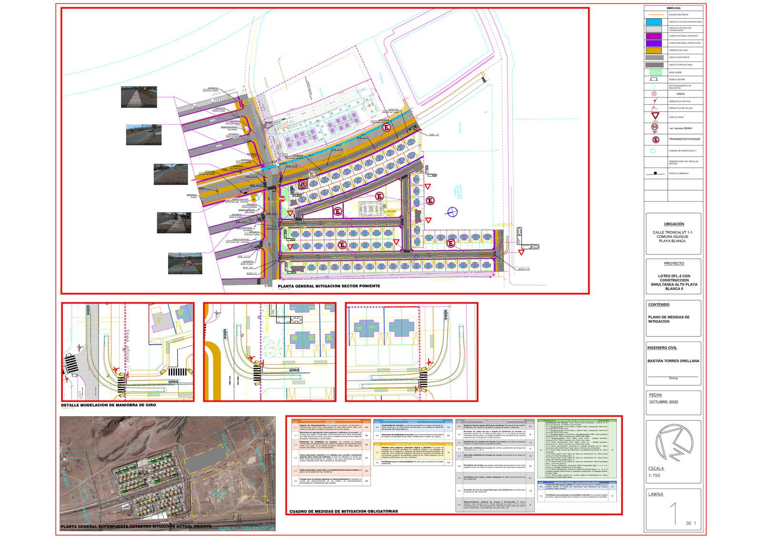The image size is (762, 538).
Task: Click the firma signature line label
Action: click(x=673, y=379)
